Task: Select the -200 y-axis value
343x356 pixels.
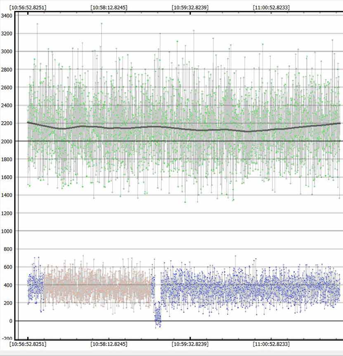Action: point(7,339)
